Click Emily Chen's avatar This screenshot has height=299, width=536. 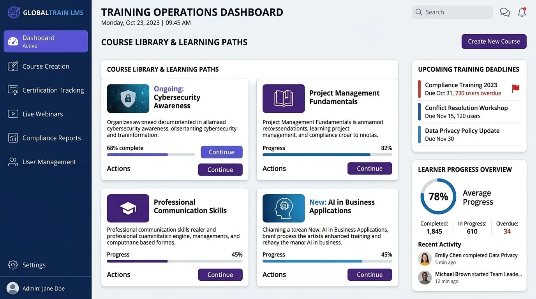tap(425, 259)
